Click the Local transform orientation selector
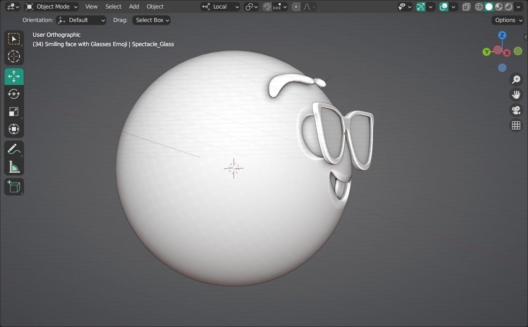Viewport: 528px width, 327px height. 221,7
